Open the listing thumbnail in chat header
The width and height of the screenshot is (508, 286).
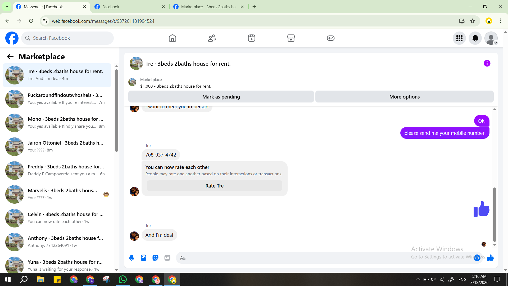click(136, 63)
